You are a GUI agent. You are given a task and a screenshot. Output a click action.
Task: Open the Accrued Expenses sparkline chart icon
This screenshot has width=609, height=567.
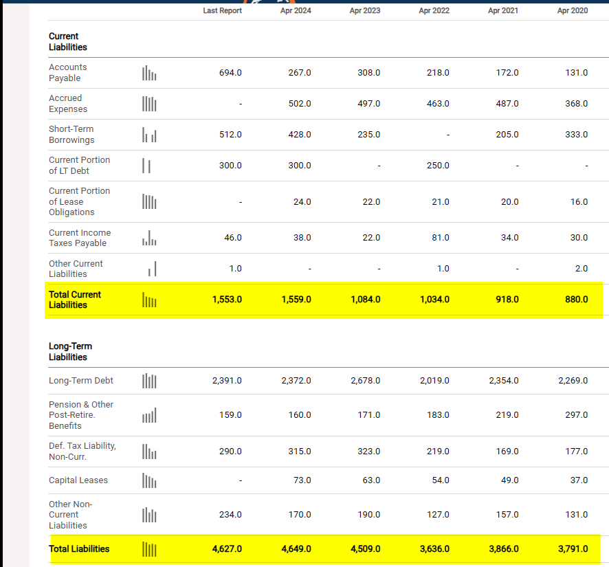[x=149, y=104]
